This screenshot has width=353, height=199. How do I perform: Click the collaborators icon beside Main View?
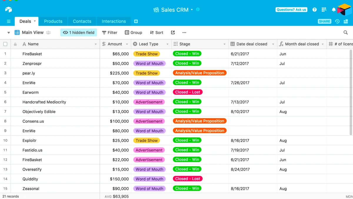click(48, 32)
